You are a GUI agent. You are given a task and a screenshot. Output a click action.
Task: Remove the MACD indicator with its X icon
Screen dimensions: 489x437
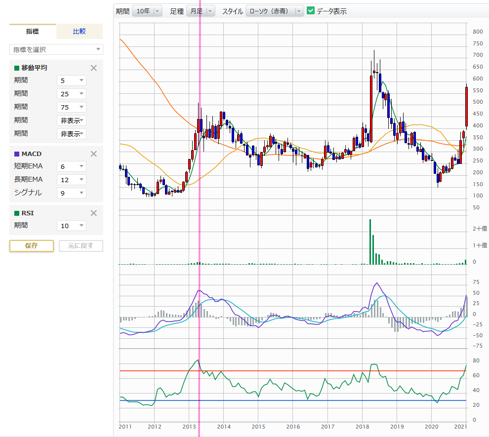(x=94, y=154)
